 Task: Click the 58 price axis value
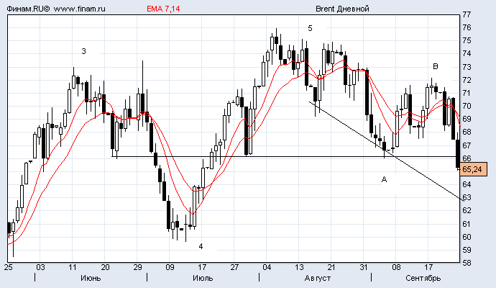coord(467,263)
